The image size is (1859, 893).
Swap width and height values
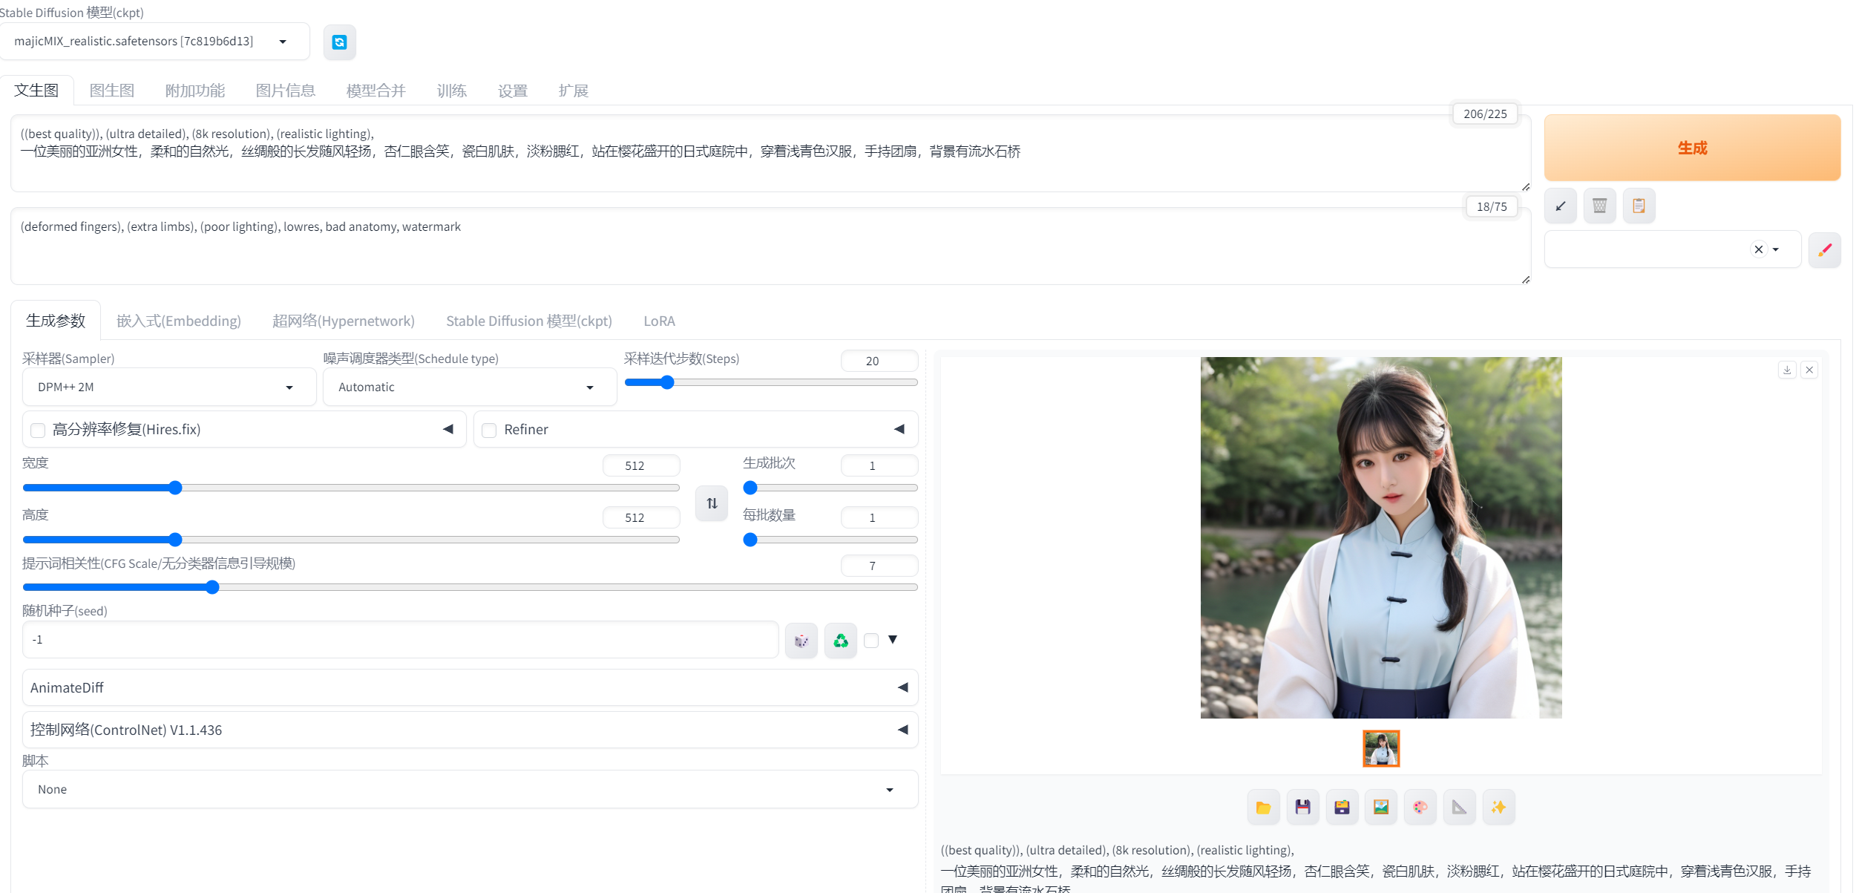point(712,503)
